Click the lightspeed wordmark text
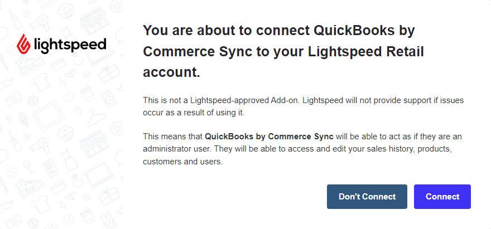Screen dimensions: 491x229 click(x=70, y=45)
